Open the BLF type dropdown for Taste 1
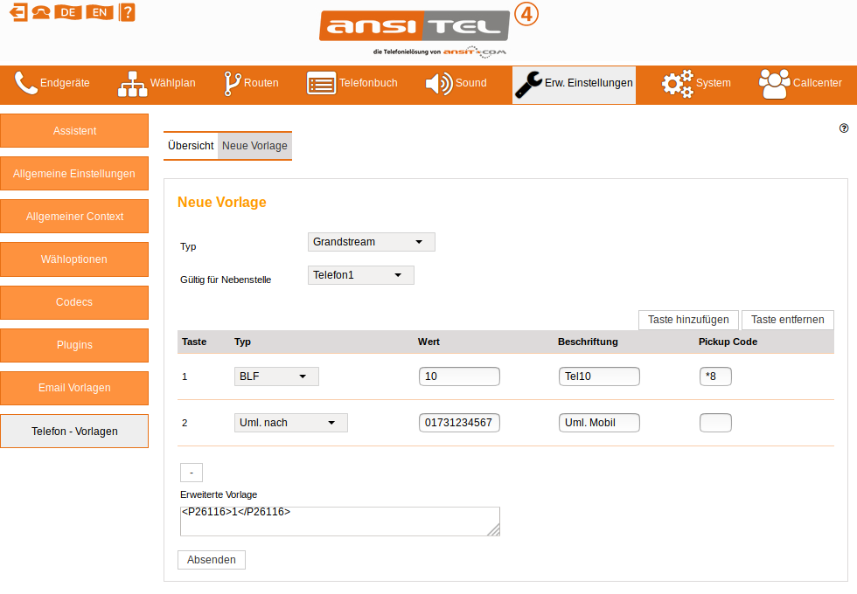The image size is (857, 594). 276,376
